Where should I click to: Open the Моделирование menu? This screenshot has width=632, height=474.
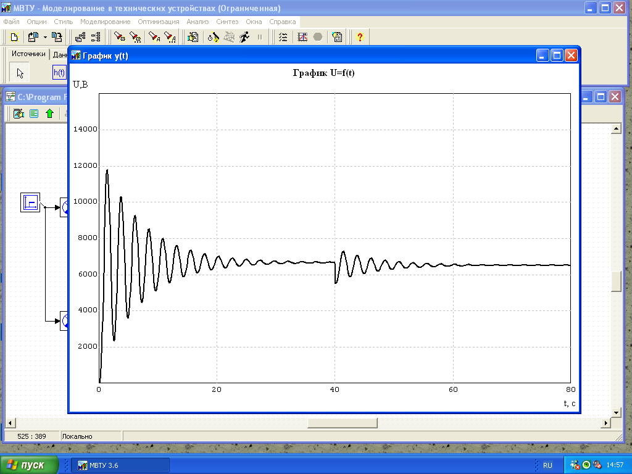pos(105,22)
